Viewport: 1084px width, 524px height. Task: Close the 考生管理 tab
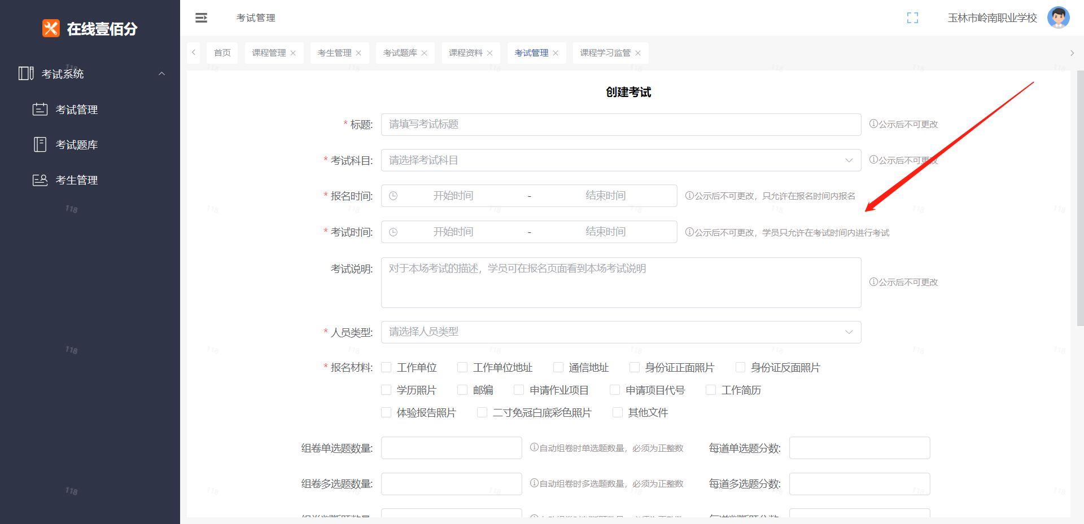[359, 53]
